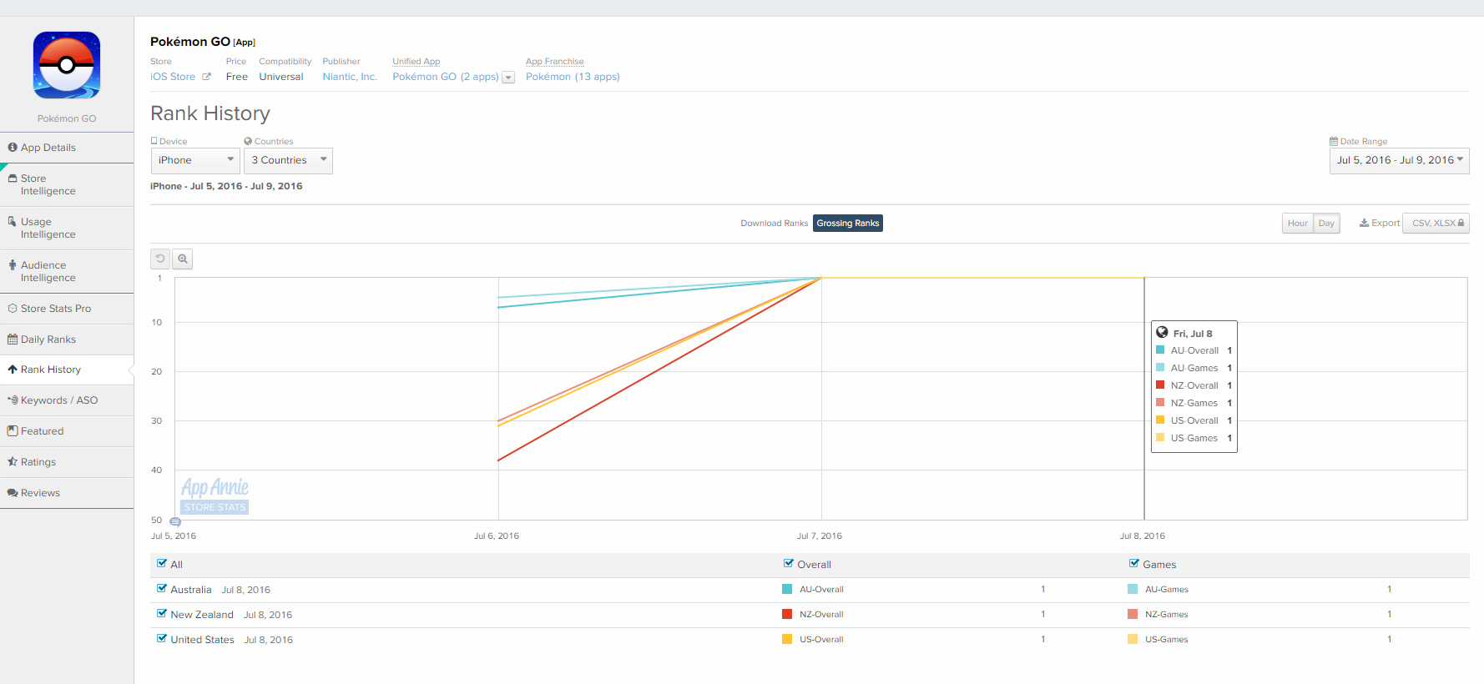1484x684 pixels.
Task: Open the Pokémon GO (2 apps) link
Action: 445,77
